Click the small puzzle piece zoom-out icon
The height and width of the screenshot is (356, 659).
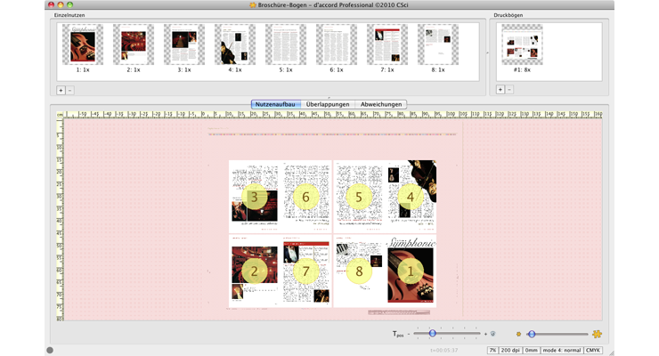518,334
